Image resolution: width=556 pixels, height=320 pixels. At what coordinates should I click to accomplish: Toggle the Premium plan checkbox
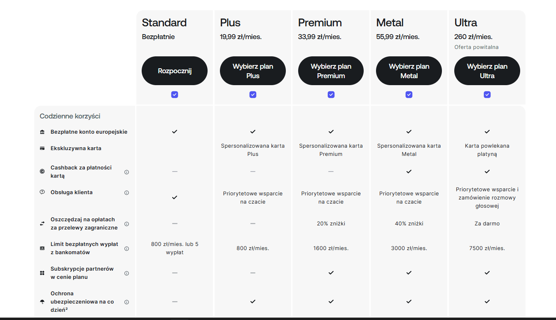pyautogui.click(x=331, y=95)
